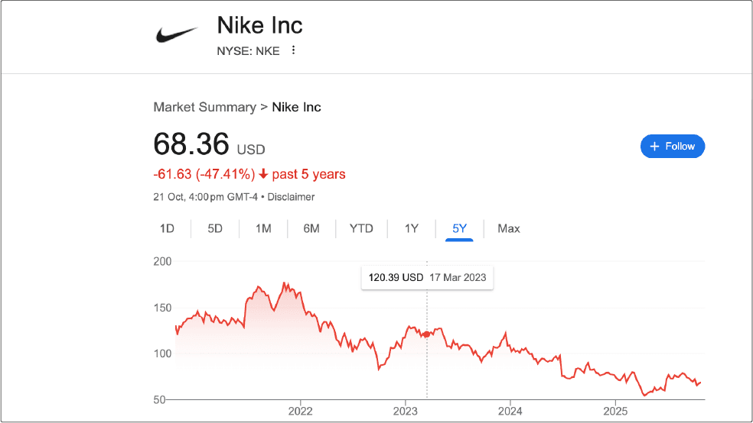Show year-to-date YTD chart
The height and width of the screenshot is (423, 753).
pos(361,228)
